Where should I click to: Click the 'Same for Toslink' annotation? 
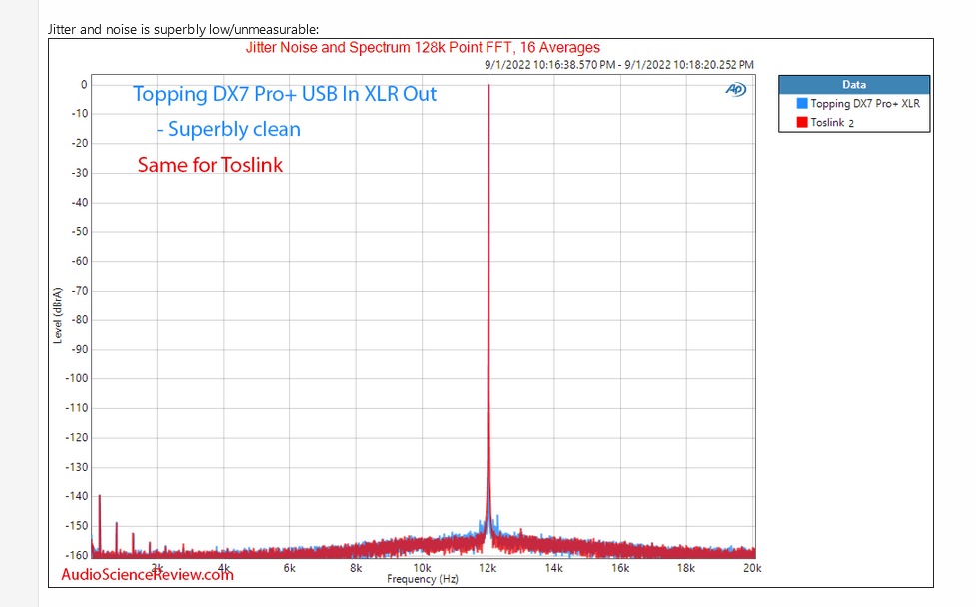pyautogui.click(x=211, y=165)
